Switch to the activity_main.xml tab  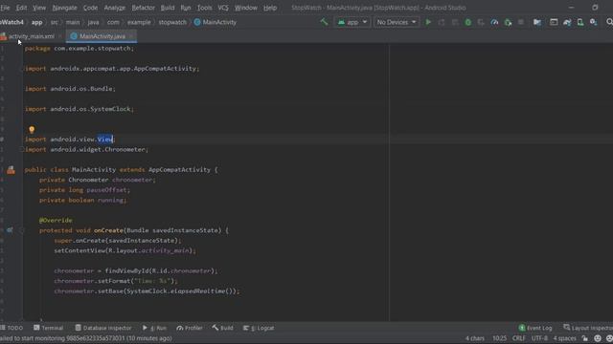(x=31, y=36)
